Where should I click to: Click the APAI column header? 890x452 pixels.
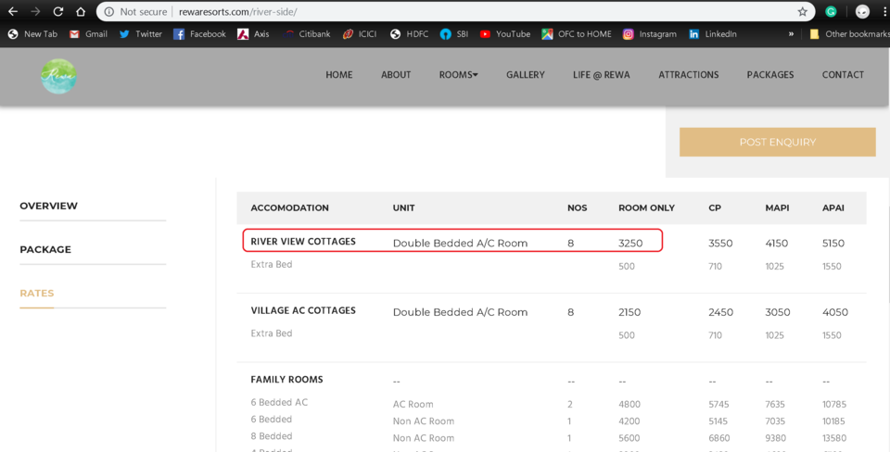click(833, 208)
